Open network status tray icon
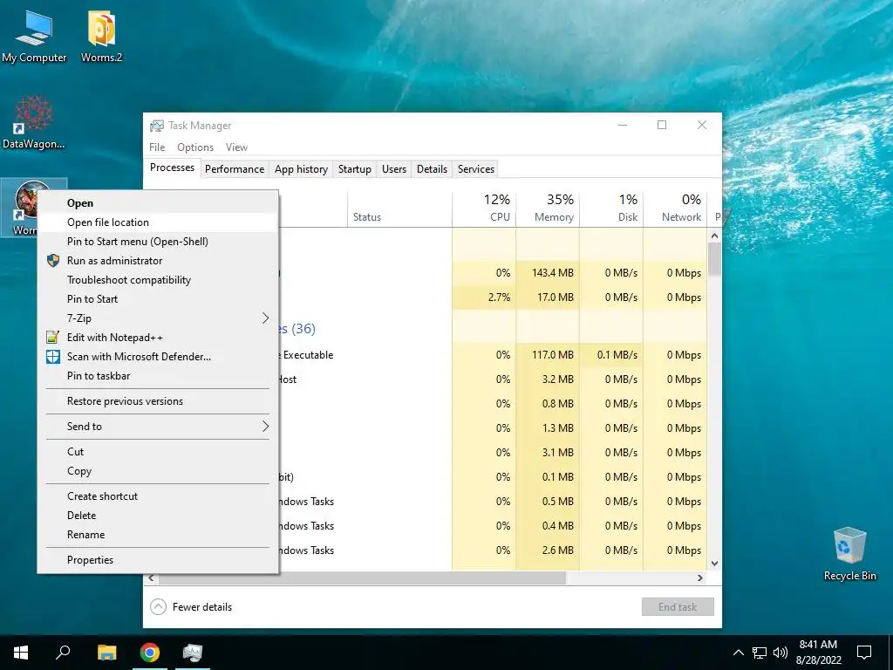 pos(760,653)
